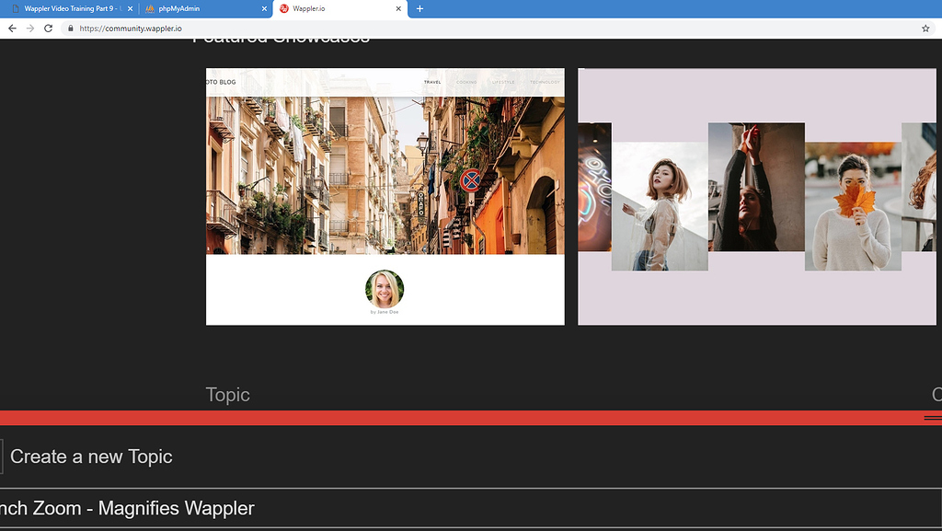The width and height of the screenshot is (942, 531).
Task: Click the OTO BLOG logo
Action: 221,81
